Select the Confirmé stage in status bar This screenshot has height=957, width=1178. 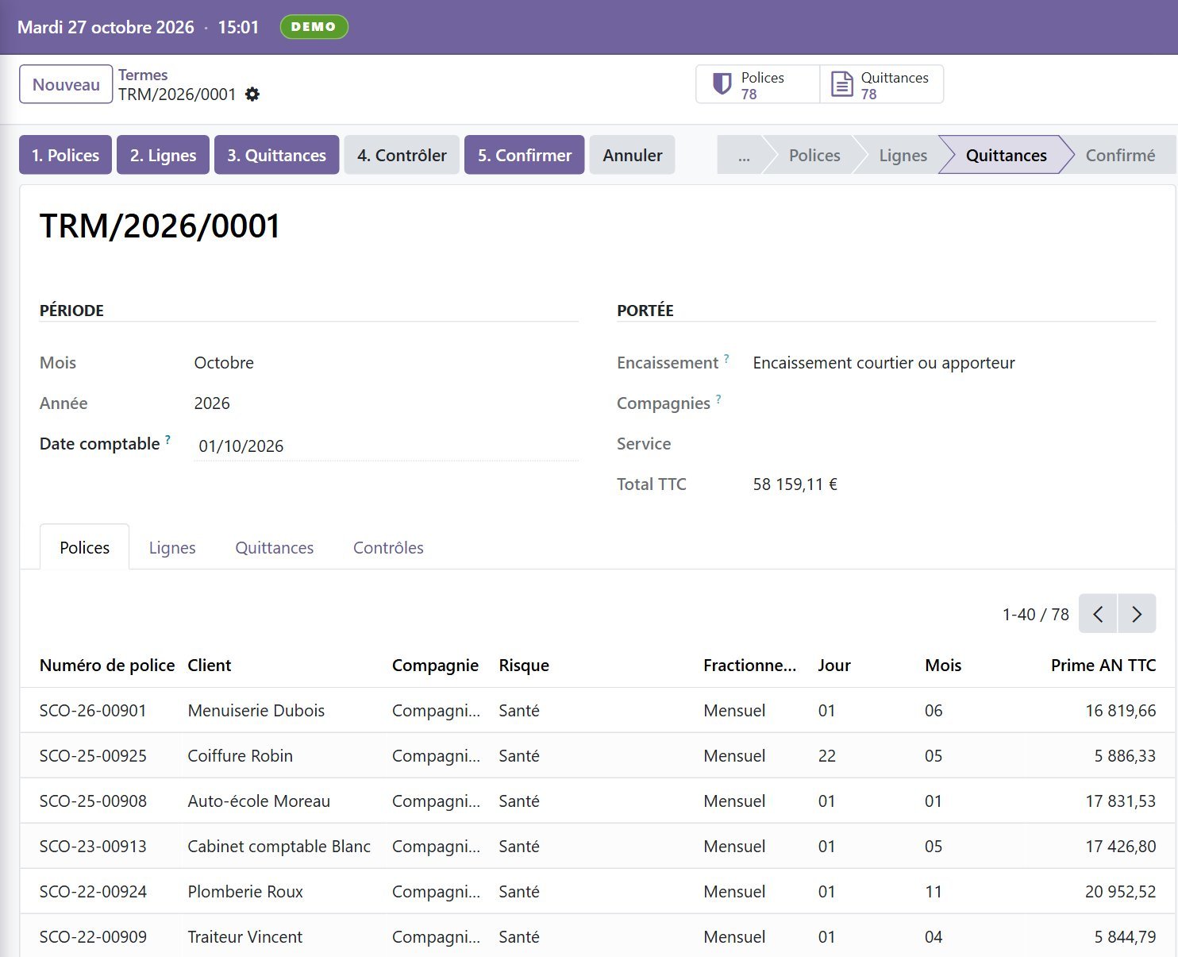(1120, 155)
